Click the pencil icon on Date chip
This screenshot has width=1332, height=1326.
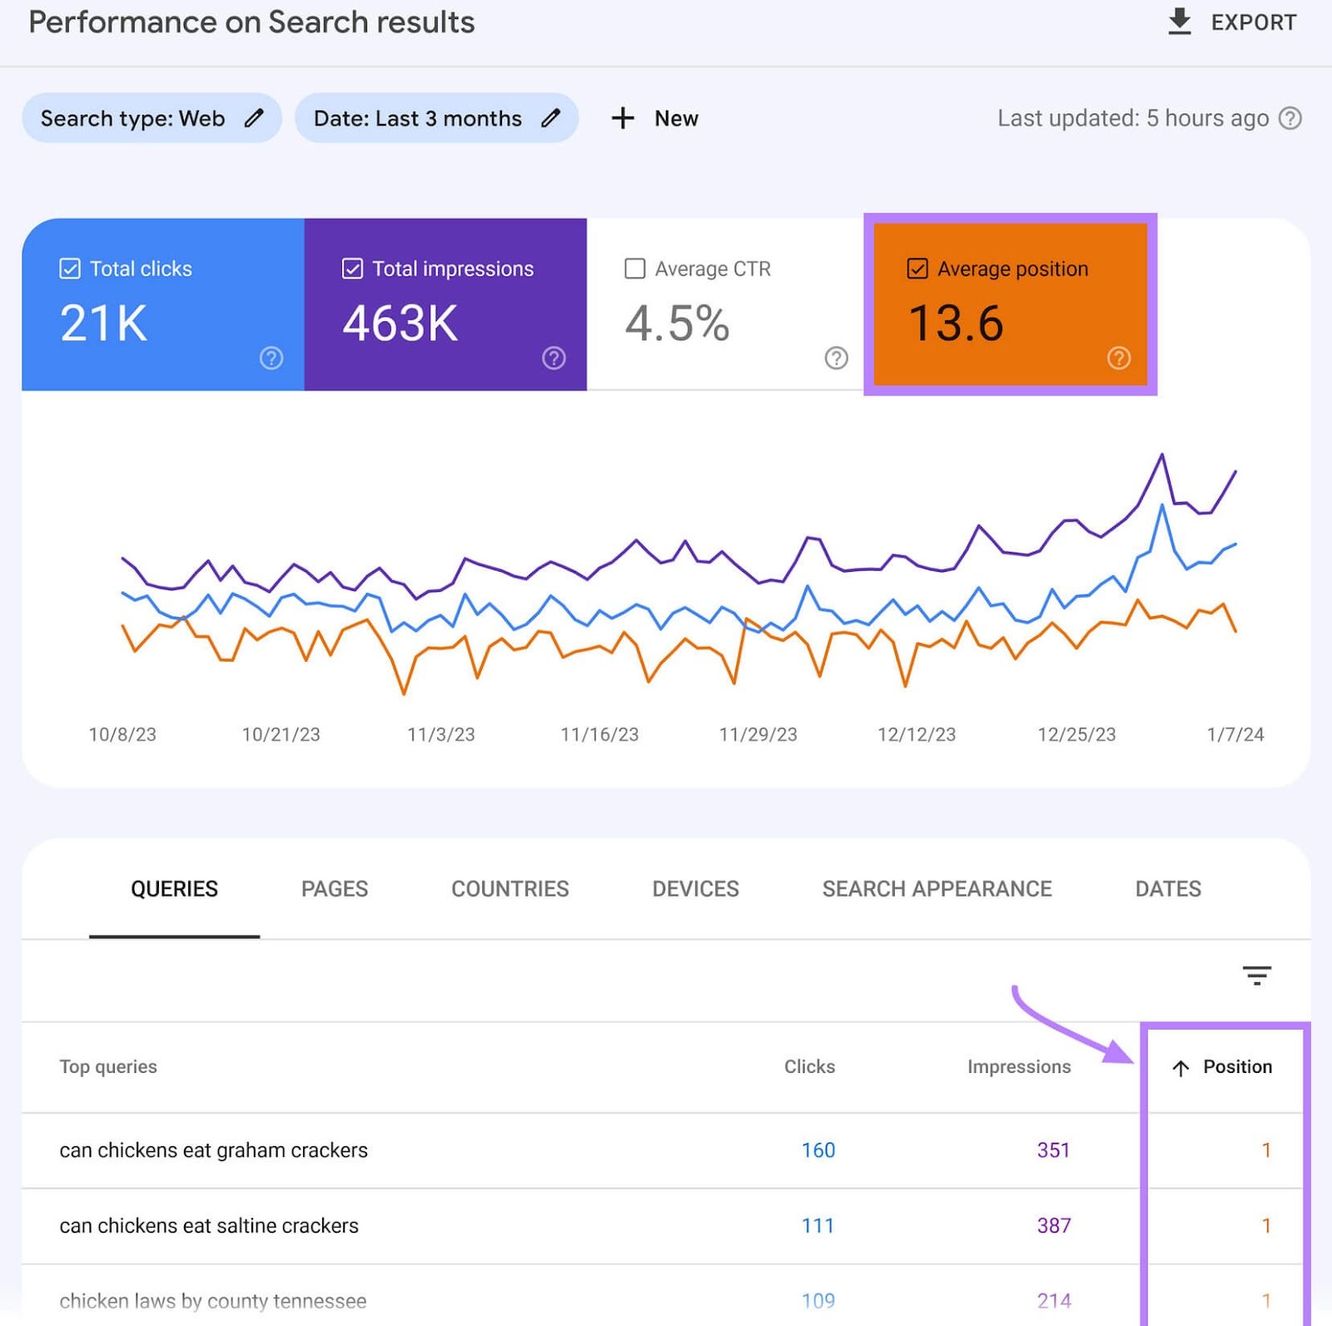[550, 118]
